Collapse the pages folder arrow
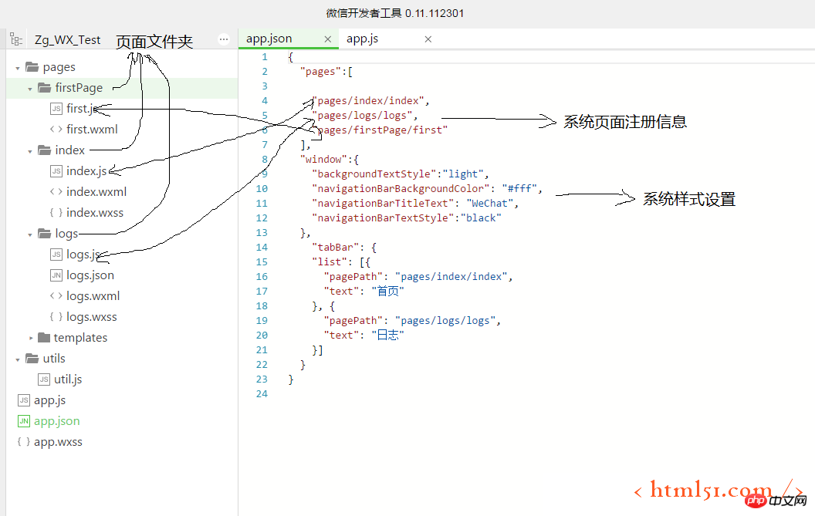The image size is (815, 516). click(18, 68)
